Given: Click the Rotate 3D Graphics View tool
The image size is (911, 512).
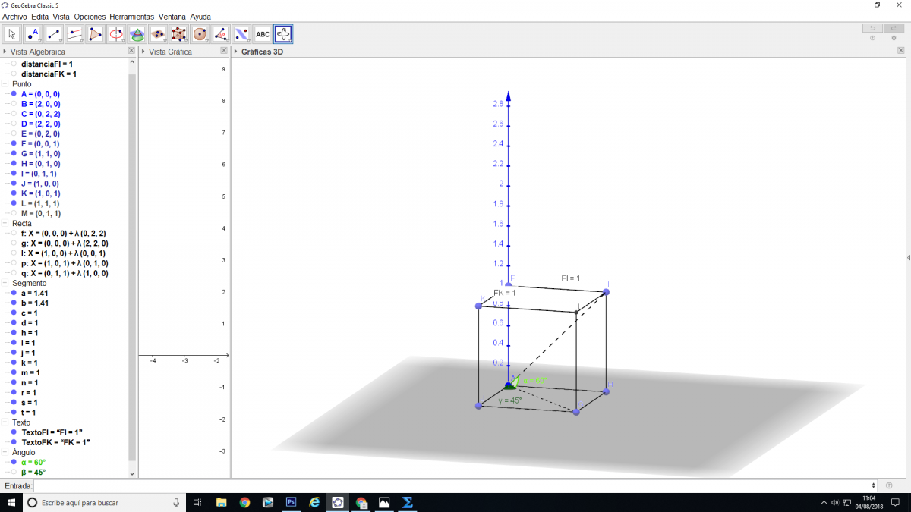Looking at the screenshot, I should click(x=283, y=34).
